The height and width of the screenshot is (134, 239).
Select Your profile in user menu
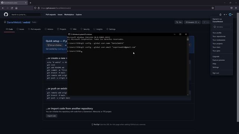click(x=217, y=33)
